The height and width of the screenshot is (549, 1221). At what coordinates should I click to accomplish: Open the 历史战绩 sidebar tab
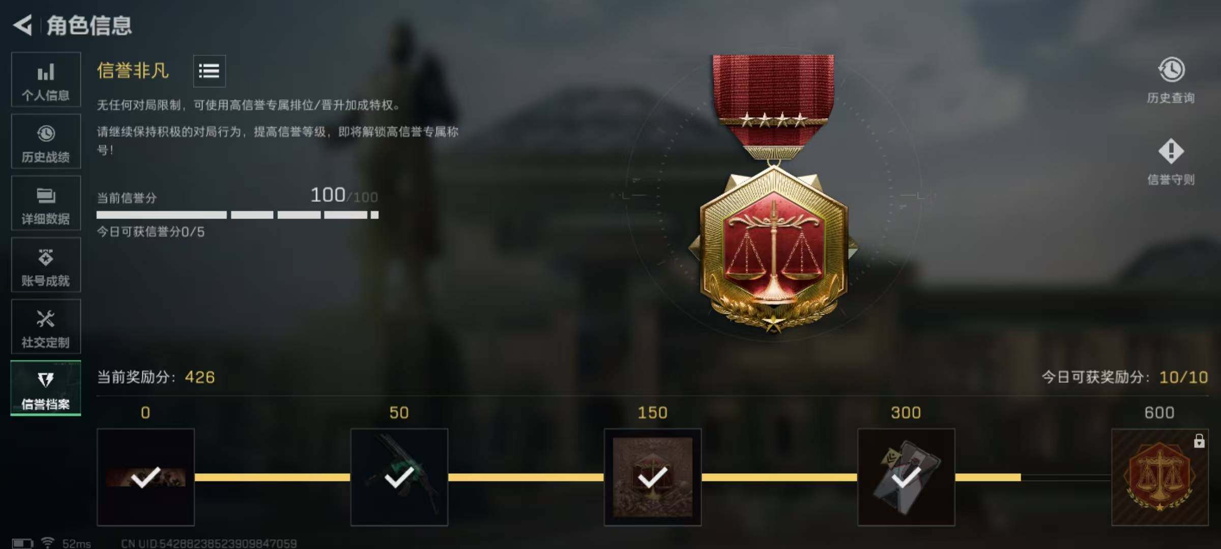46,141
